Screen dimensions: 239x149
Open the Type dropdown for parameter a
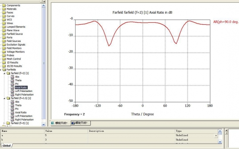click(x=216, y=135)
